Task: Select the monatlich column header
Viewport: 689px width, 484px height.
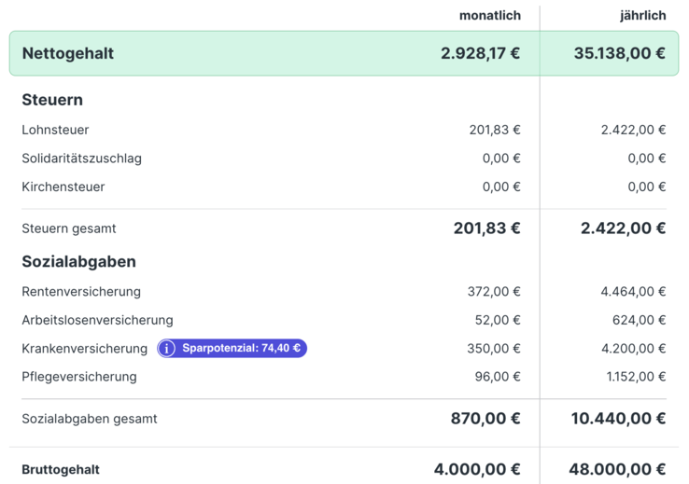Action: [x=490, y=16]
